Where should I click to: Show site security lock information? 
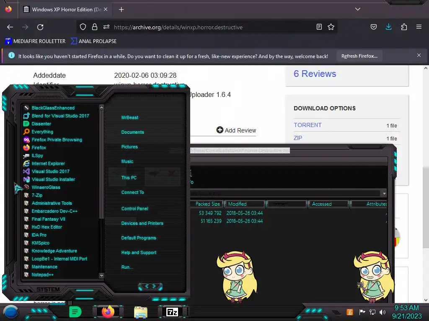coord(95,27)
